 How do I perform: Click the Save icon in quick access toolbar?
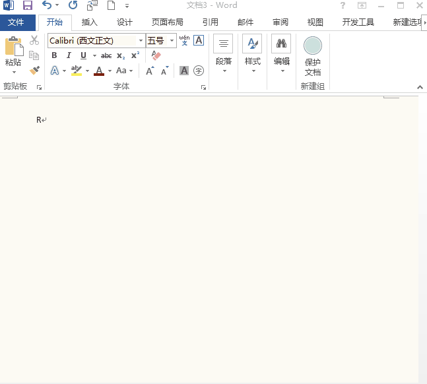28,6
